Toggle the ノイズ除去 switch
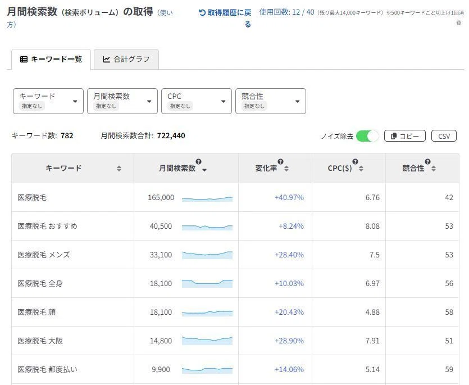The width and height of the screenshot is (469, 385). point(367,136)
